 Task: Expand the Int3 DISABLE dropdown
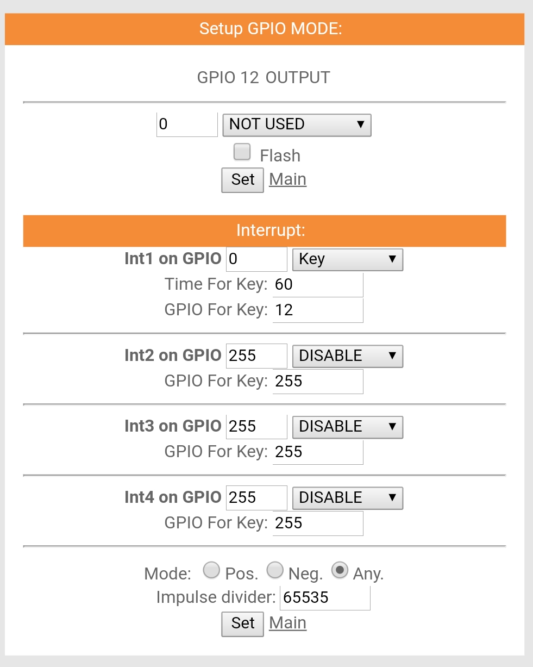(347, 427)
